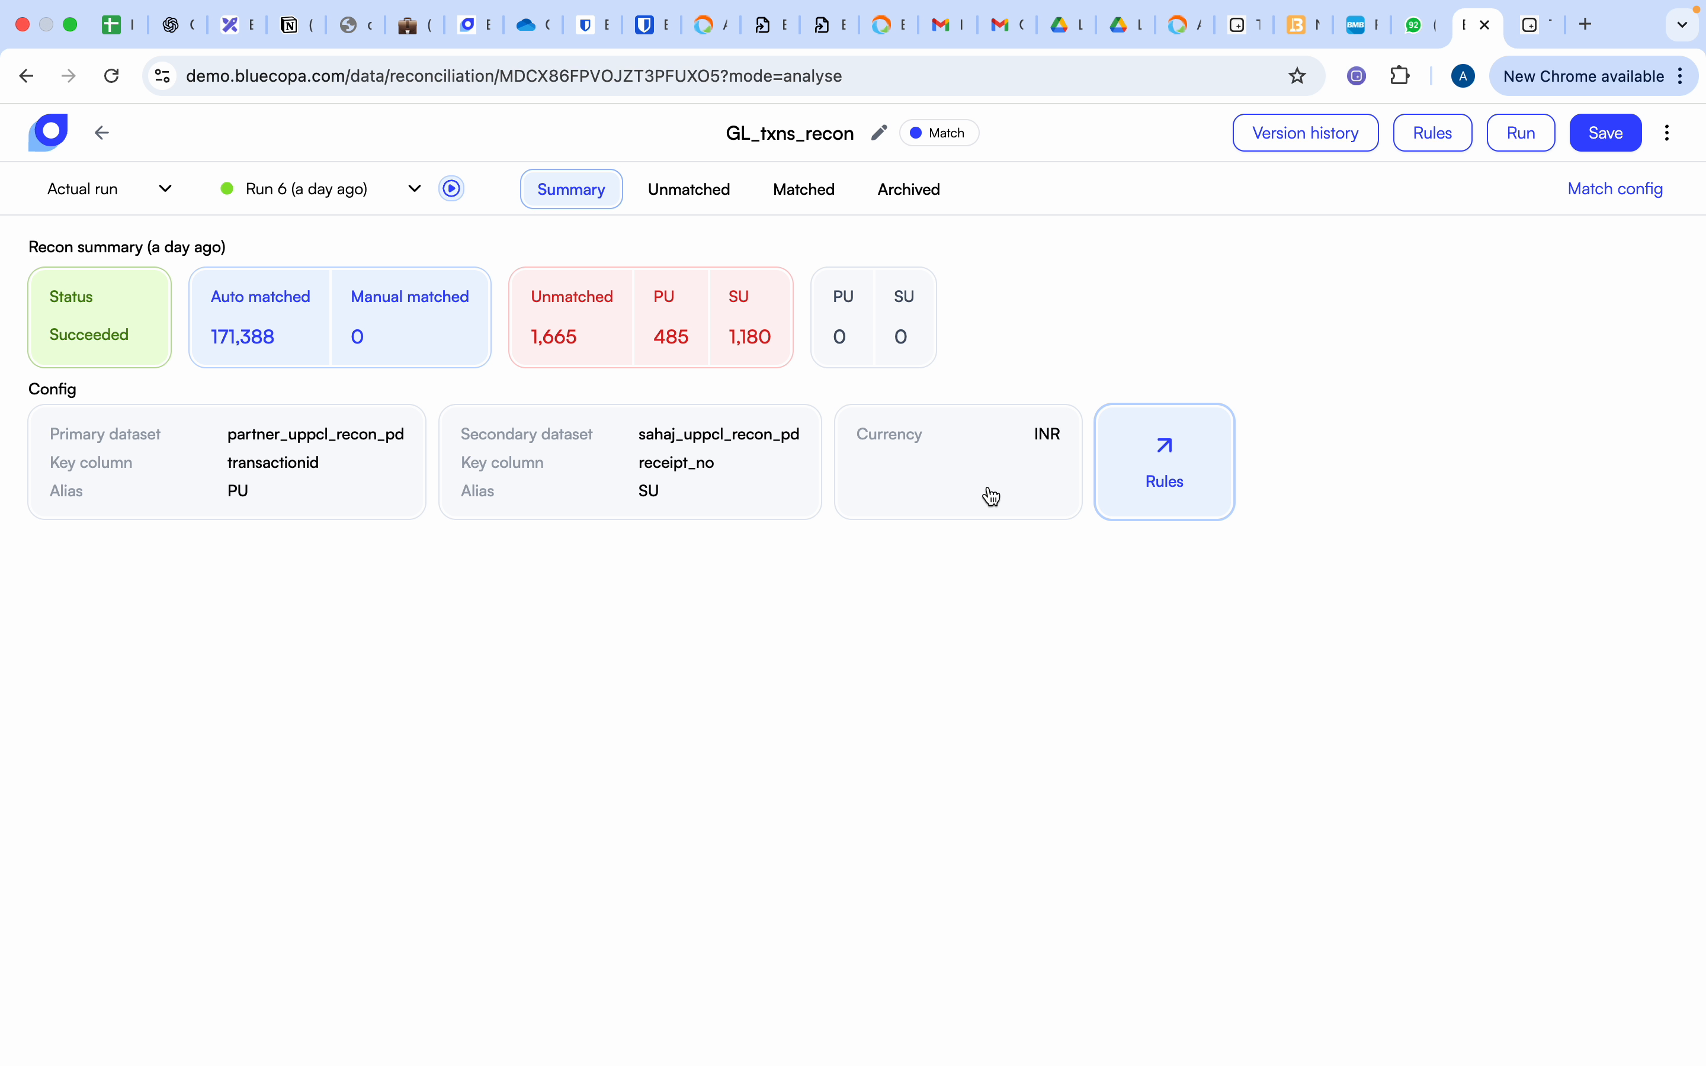Save the reconciliation
Screen dimensions: 1706x1066
tap(1605, 133)
